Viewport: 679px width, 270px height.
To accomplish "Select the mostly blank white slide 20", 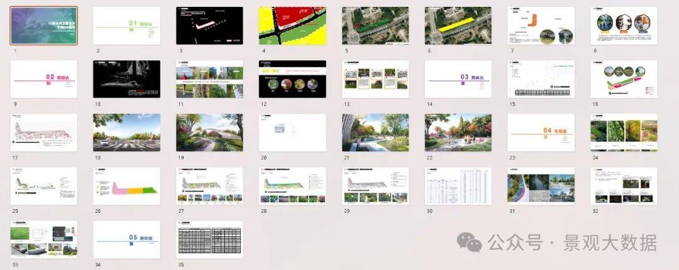I will pos(292,132).
